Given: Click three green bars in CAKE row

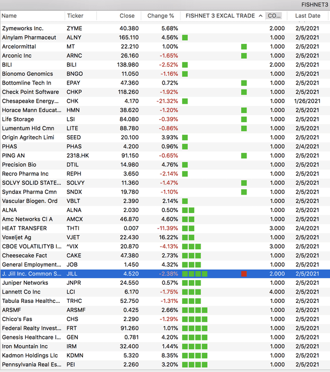Looking at the screenshot, I should pyautogui.click(x=191, y=256).
